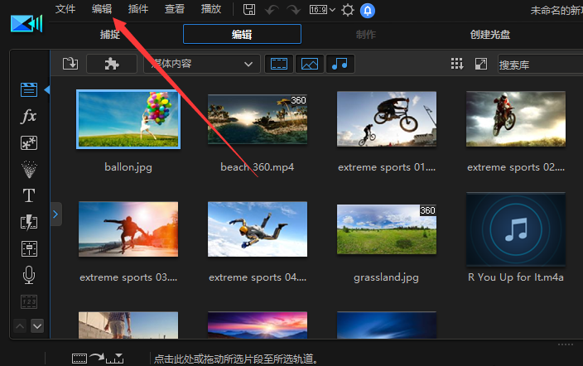Toggle video files filter in library
This screenshot has width=583, height=366.
(x=279, y=64)
